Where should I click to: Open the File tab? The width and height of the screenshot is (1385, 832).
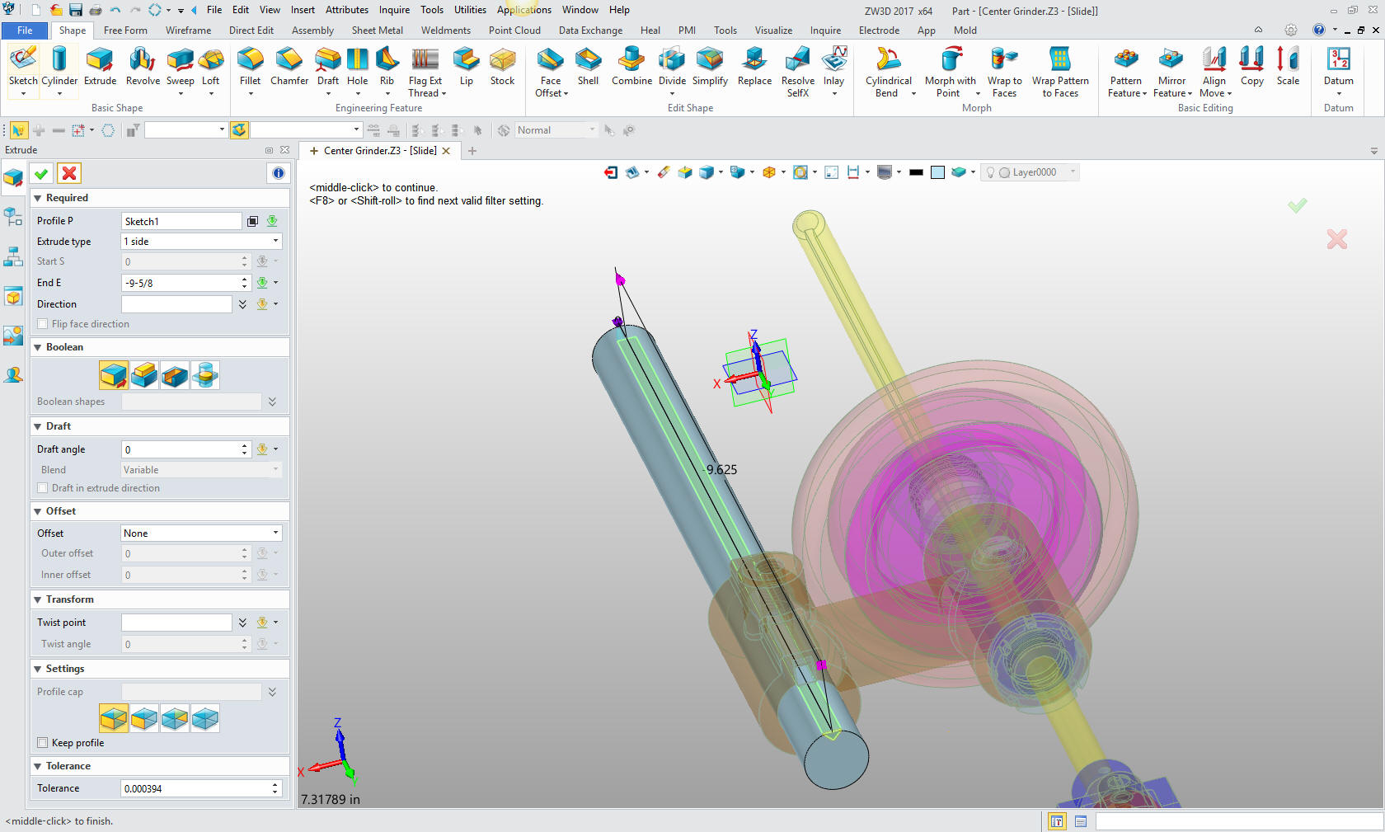pyautogui.click(x=25, y=31)
